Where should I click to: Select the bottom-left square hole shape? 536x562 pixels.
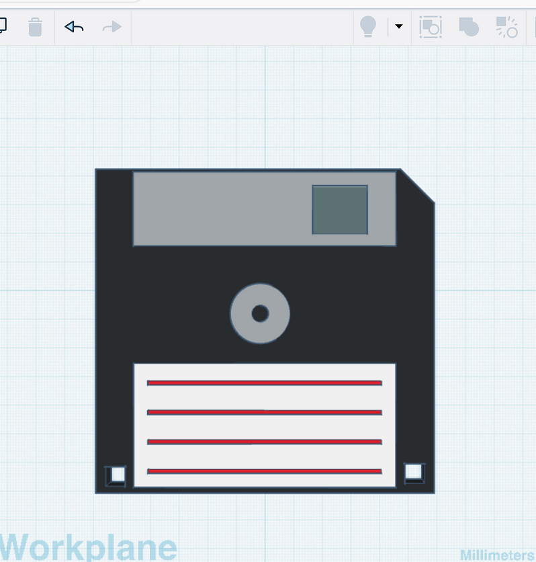tap(116, 476)
